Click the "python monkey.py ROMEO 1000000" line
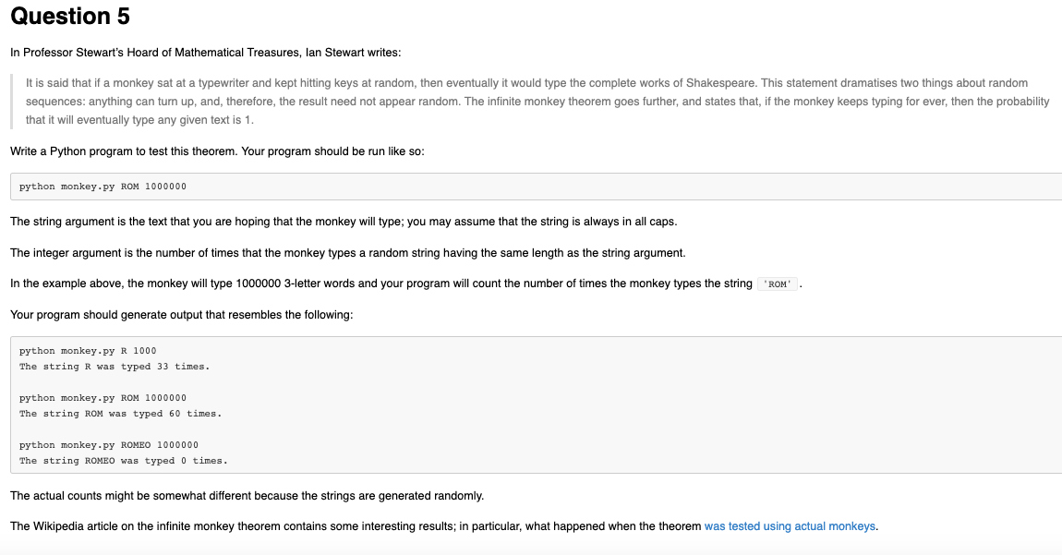Image resolution: width=1062 pixels, height=555 pixels. click(x=109, y=445)
